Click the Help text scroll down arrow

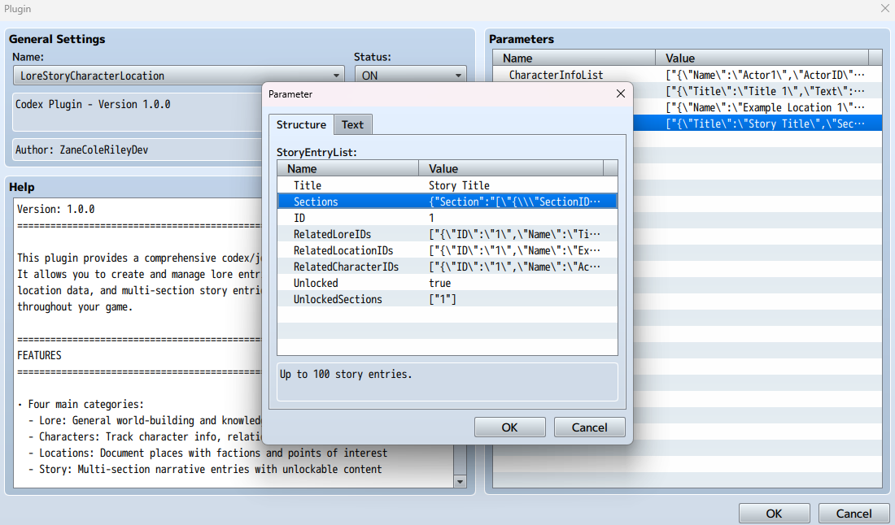point(460,482)
